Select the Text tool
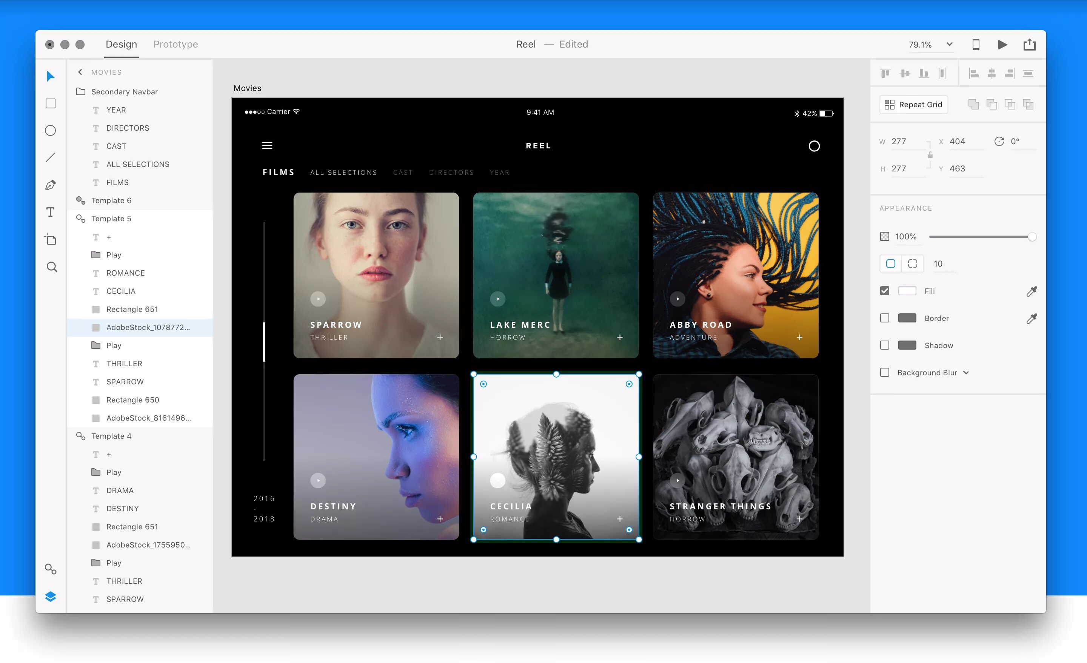Image resolution: width=1087 pixels, height=663 pixels. click(x=51, y=212)
